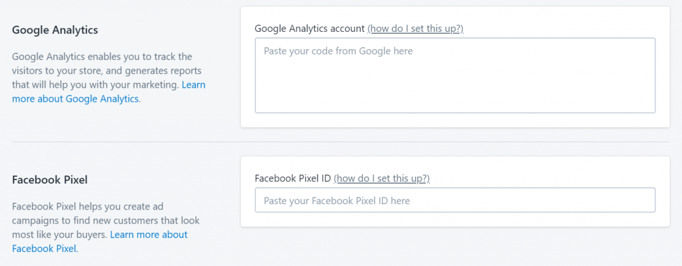The height and width of the screenshot is (266, 682).
Task: Click 'Paste your code from Google here' placeholder
Action: coord(338,51)
